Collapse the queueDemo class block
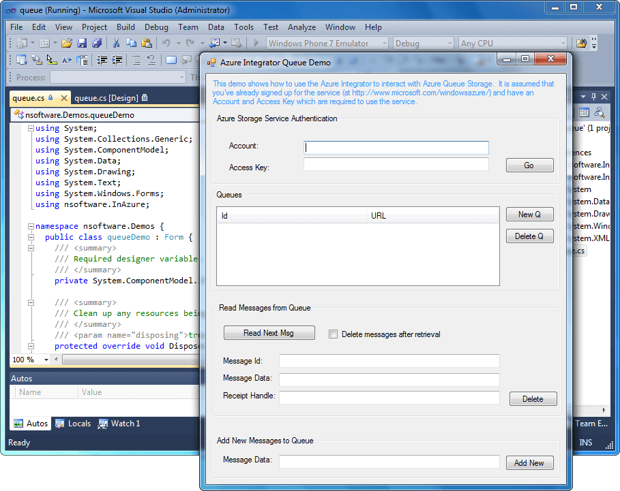620x491 pixels. [31, 237]
